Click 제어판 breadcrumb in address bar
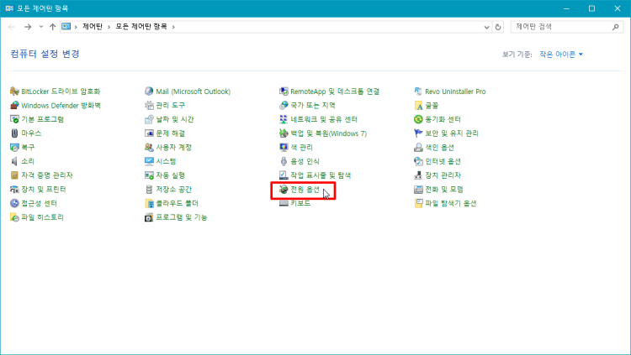The height and width of the screenshot is (355, 631). pyautogui.click(x=93, y=27)
